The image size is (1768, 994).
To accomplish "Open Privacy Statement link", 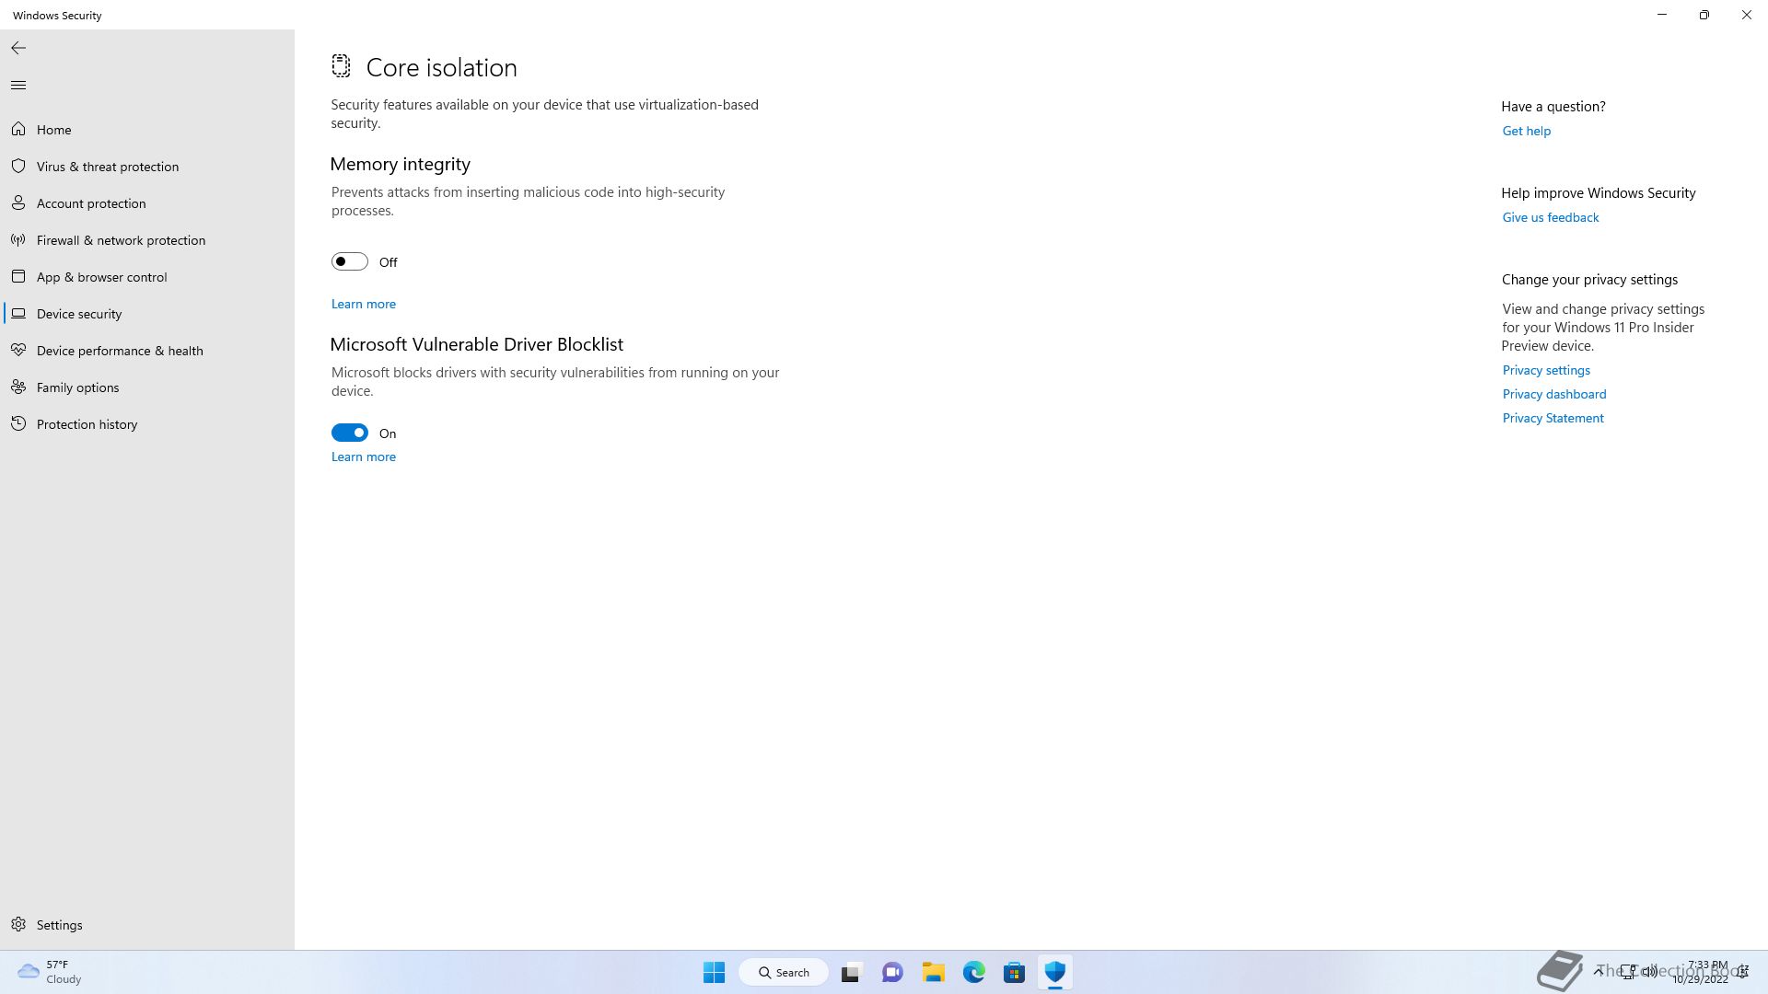I will pyautogui.click(x=1553, y=418).
